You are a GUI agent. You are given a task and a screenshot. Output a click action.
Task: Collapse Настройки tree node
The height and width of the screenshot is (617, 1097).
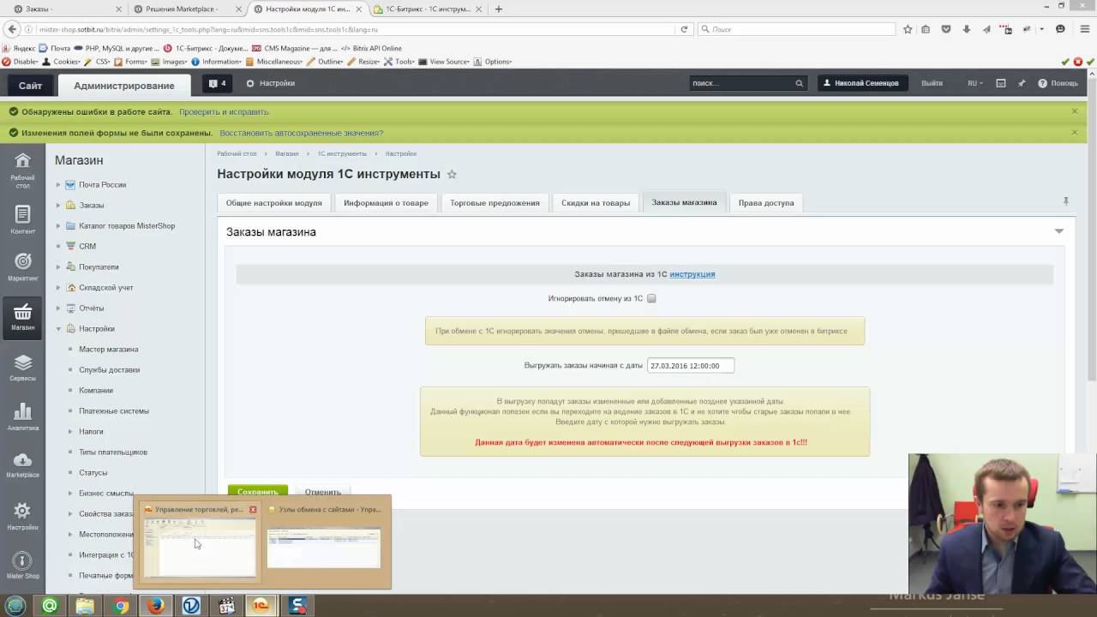click(58, 328)
